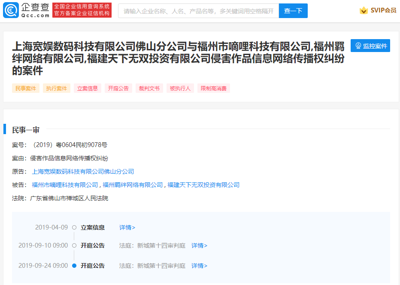Select the 被执行人 tag
Viewport: 400px width, 285px height.
click(x=180, y=88)
